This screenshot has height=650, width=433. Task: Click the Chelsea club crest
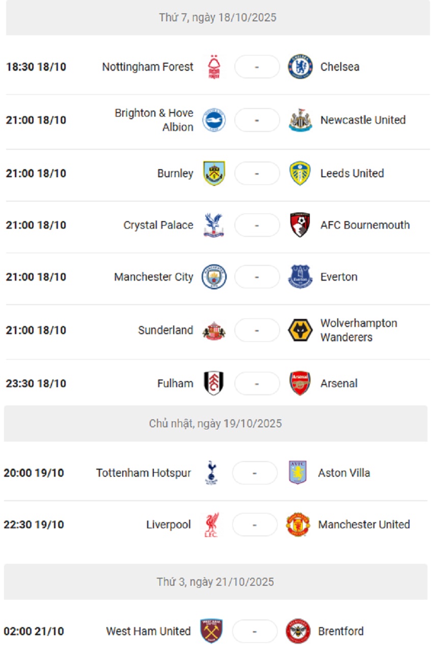point(300,67)
